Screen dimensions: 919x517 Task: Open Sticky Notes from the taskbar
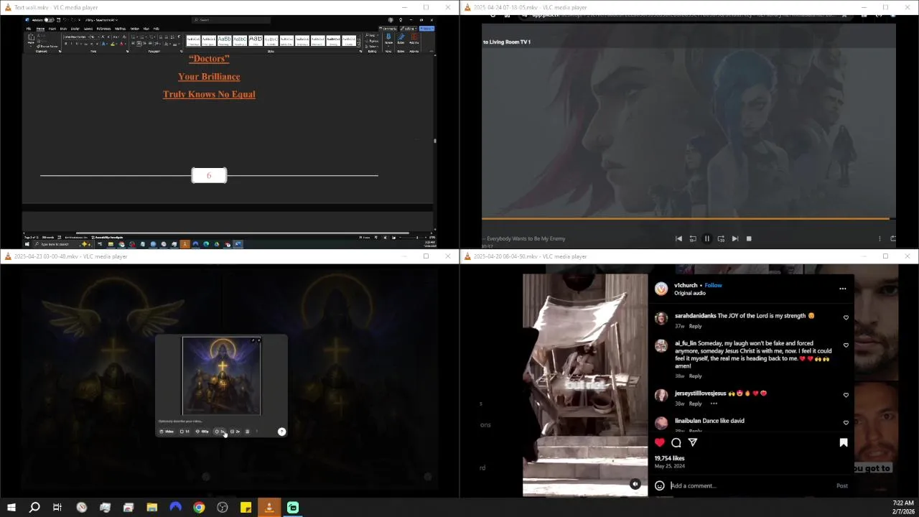click(x=246, y=508)
